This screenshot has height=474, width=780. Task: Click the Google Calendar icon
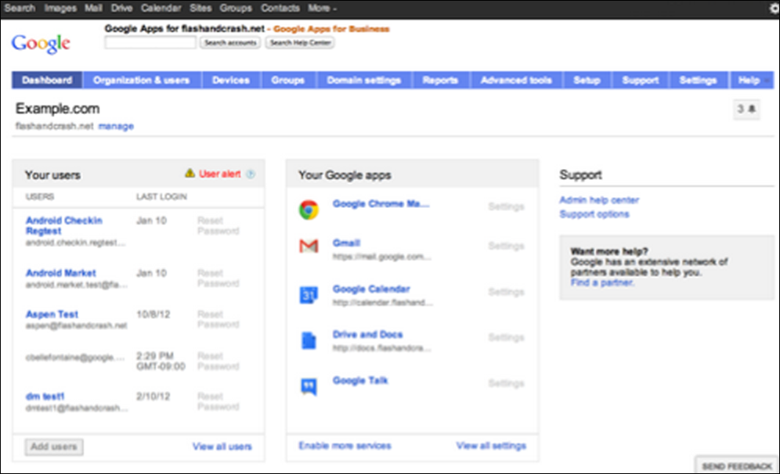[x=309, y=295]
